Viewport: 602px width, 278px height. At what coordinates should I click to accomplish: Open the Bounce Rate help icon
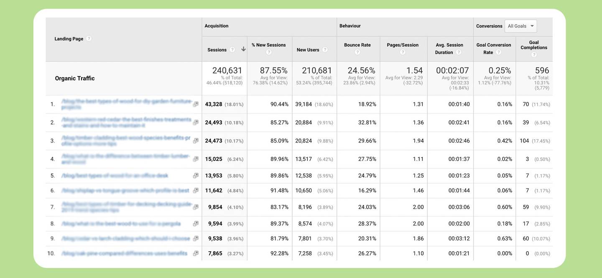357,51
